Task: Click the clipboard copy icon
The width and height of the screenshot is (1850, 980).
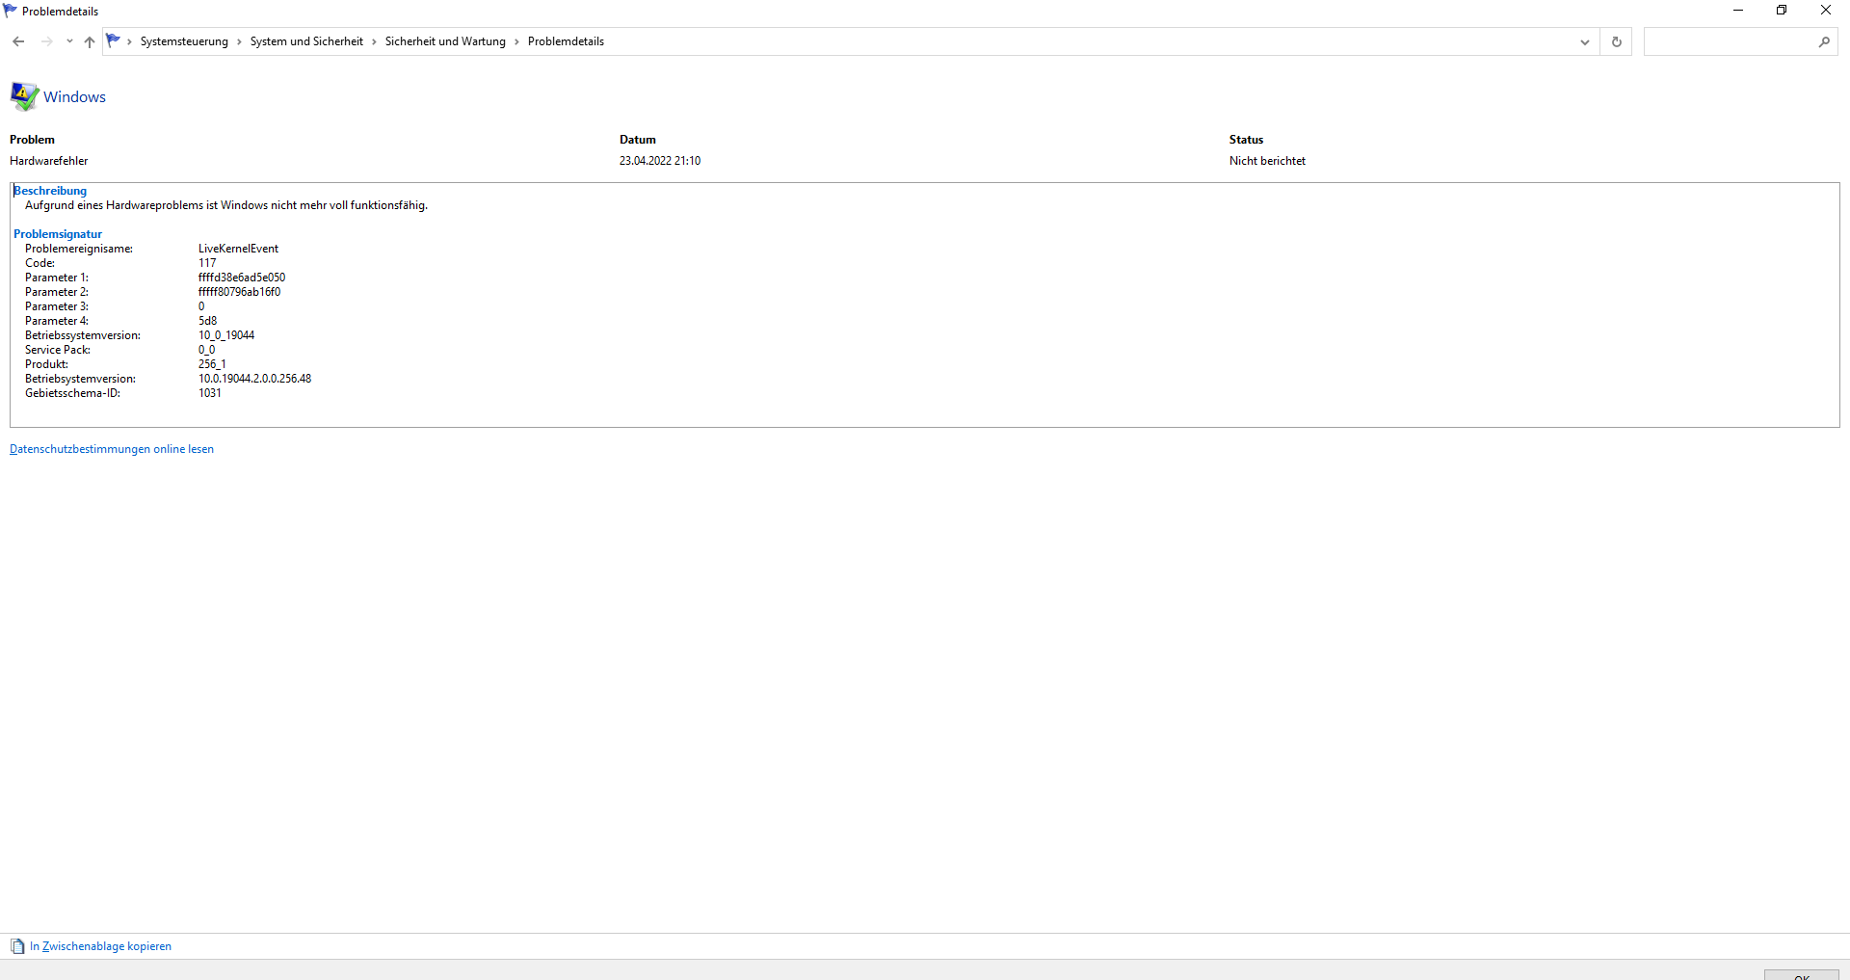Action: (x=17, y=946)
